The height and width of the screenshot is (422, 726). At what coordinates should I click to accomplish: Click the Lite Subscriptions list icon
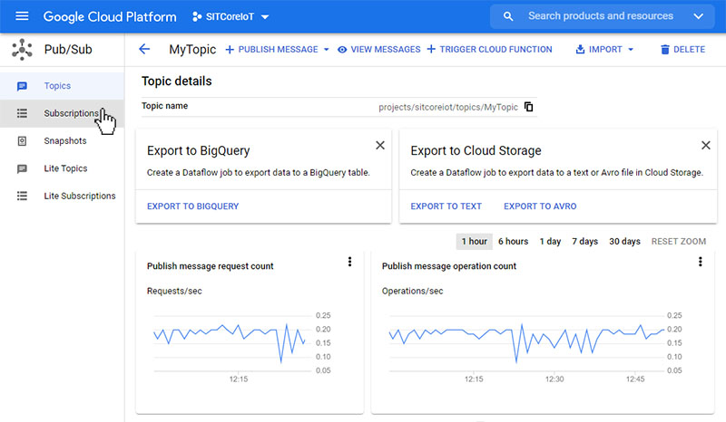pyautogui.click(x=22, y=196)
